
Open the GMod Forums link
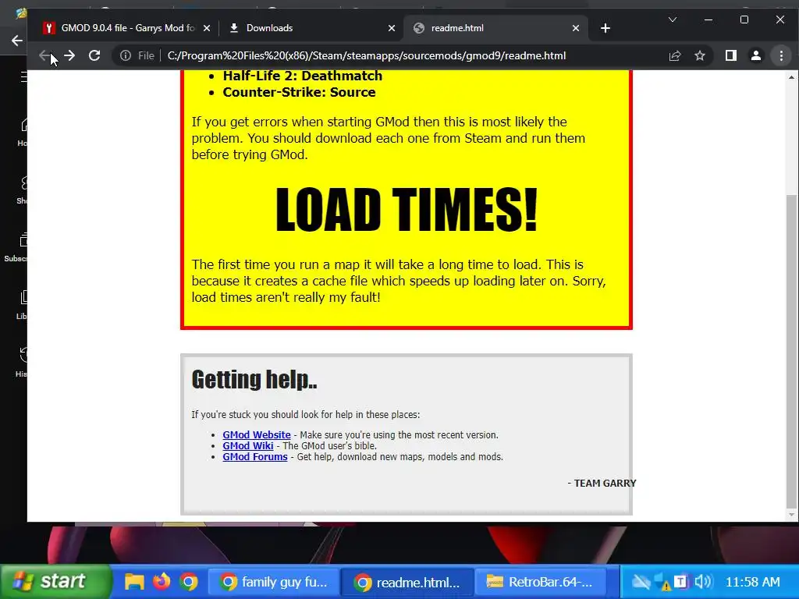255,457
